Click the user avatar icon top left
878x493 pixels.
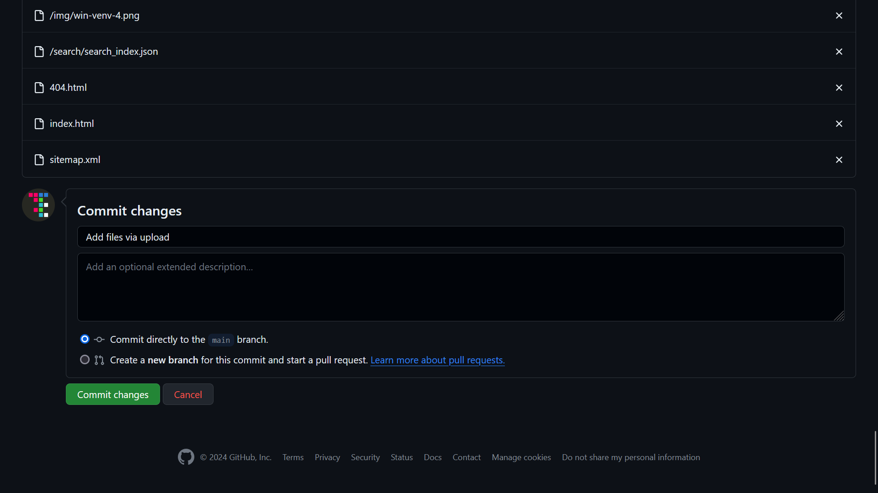point(38,205)
